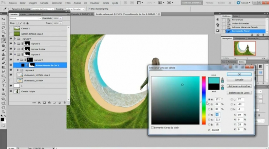The width and height of the screenshot is (269, 149).
Task: Click OK in the color picker
Action: tap(239, 74)
